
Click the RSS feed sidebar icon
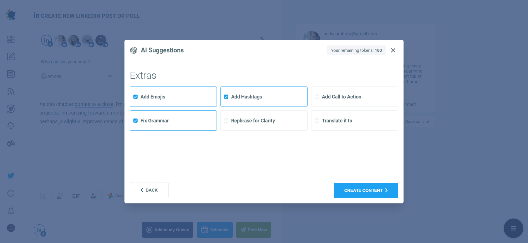click(11, 91)
